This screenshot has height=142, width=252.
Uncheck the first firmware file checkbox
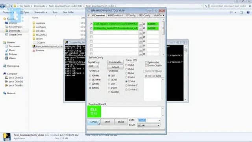point(91,24)
